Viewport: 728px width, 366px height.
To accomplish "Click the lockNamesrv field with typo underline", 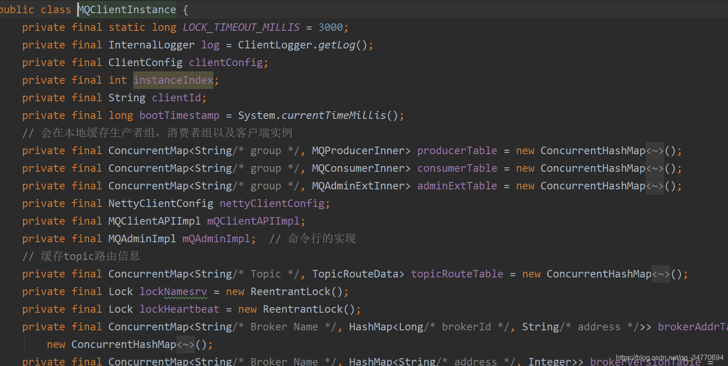I will tap(173, 292).
